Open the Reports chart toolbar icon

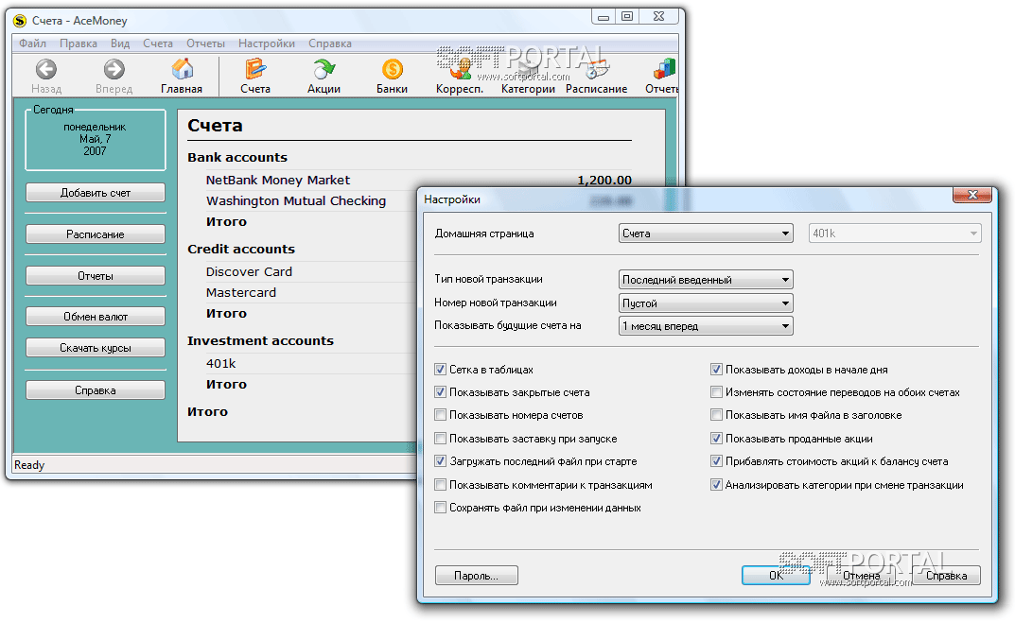(x=664, y=69)
